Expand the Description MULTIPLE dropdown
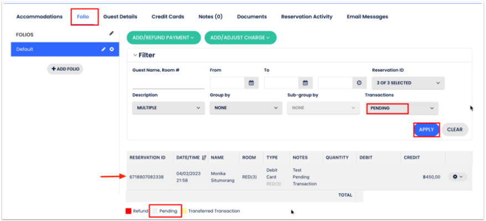486x221 pixels. (168, 108)
